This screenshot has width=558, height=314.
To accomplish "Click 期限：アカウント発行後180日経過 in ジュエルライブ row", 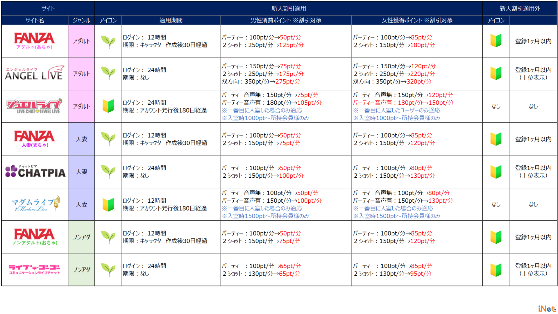I will pos(165,110).
